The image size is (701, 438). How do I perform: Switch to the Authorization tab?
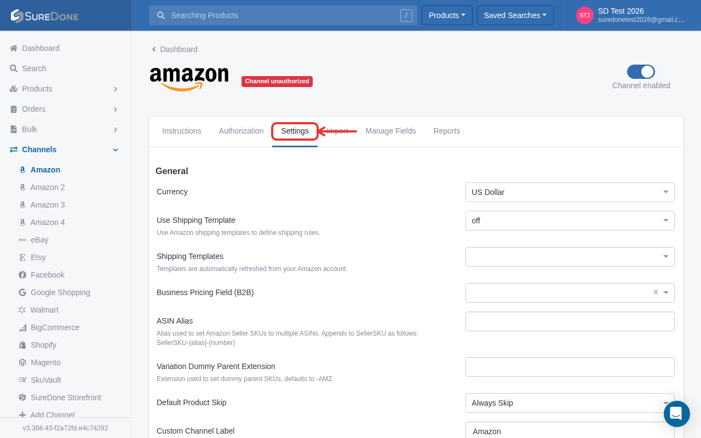pyautogui.click(x=241, y=131)
